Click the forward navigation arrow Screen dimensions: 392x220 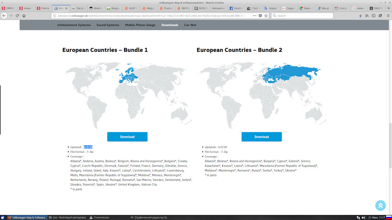point(11,16)
